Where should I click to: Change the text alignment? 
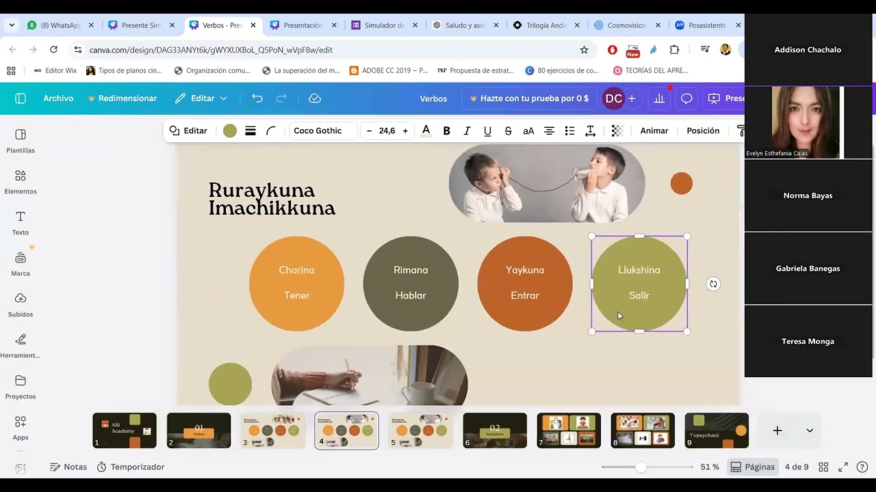pyautogui.click(x=549, y=131)
